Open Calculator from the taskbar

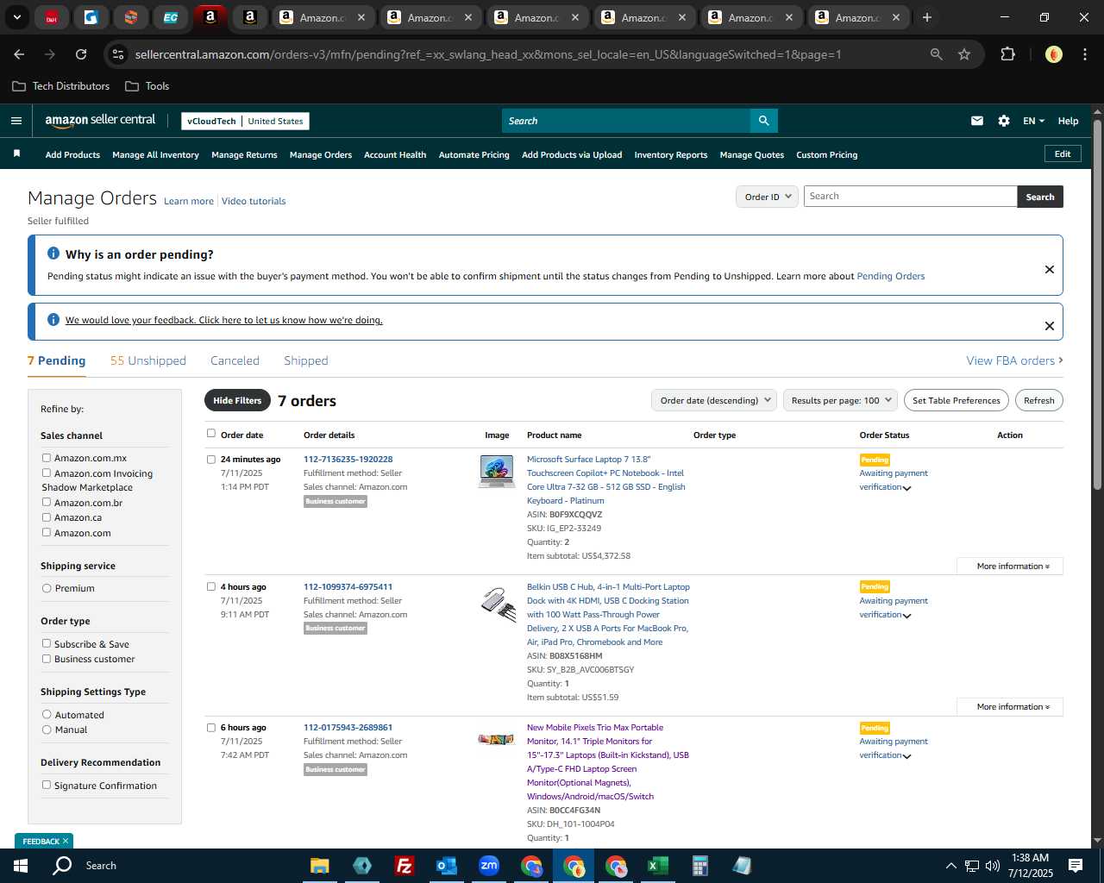click(699, 866)
